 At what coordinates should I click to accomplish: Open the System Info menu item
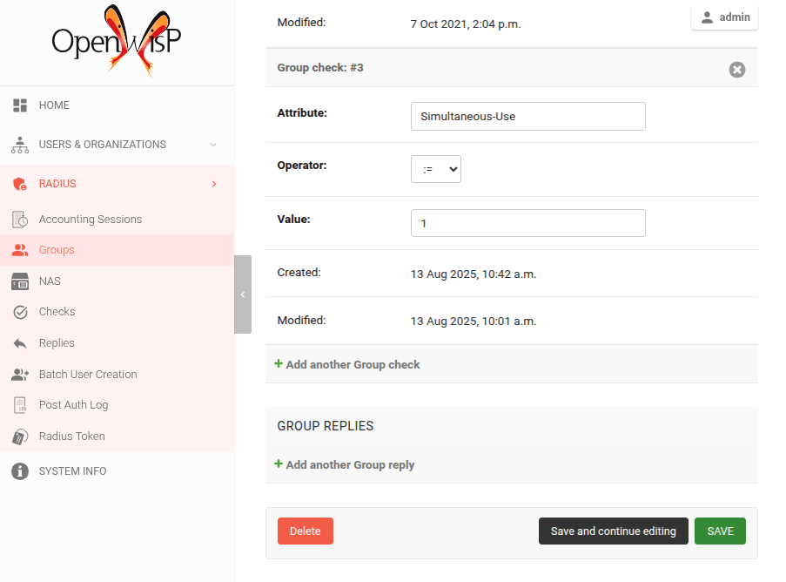point(72,471)
